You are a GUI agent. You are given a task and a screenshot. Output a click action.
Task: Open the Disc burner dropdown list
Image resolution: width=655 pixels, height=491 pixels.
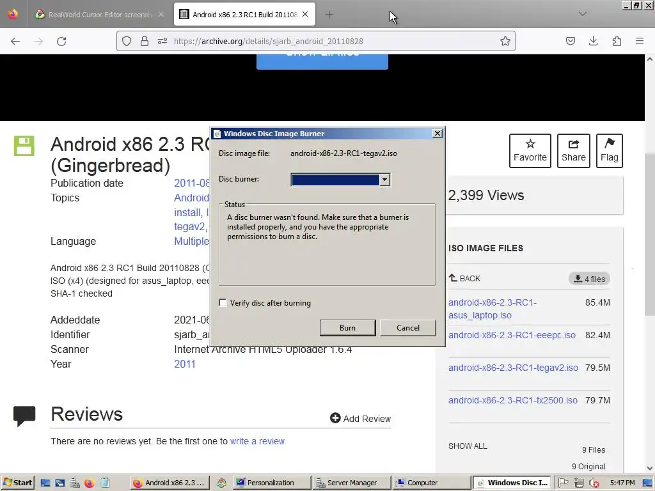(x=384, y=180)
